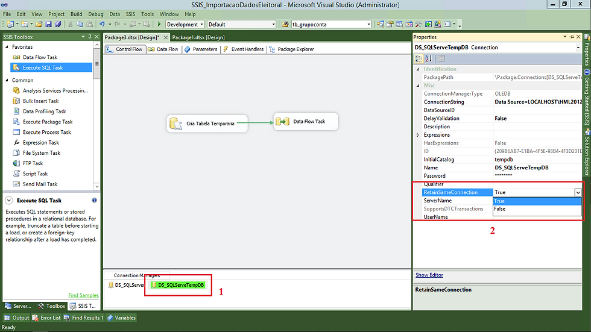
Task: Collapse the Favorites toolbox group
Action: (x=7, y=46)
